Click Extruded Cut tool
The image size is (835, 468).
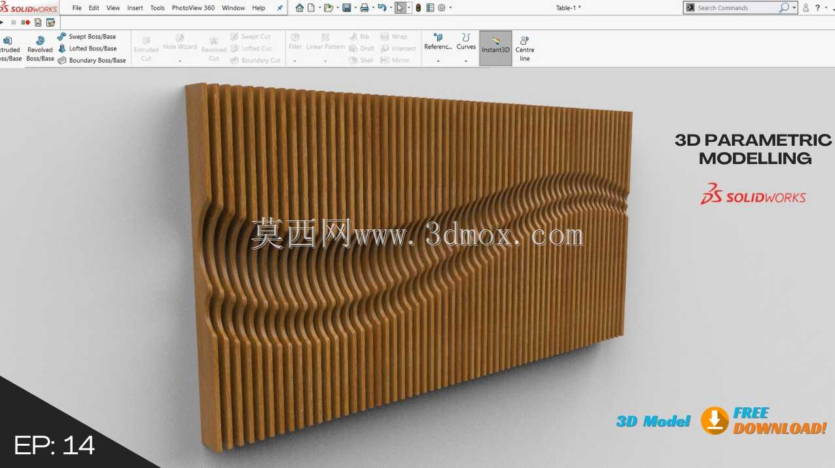pyautogui.click(x=146, y=49)
